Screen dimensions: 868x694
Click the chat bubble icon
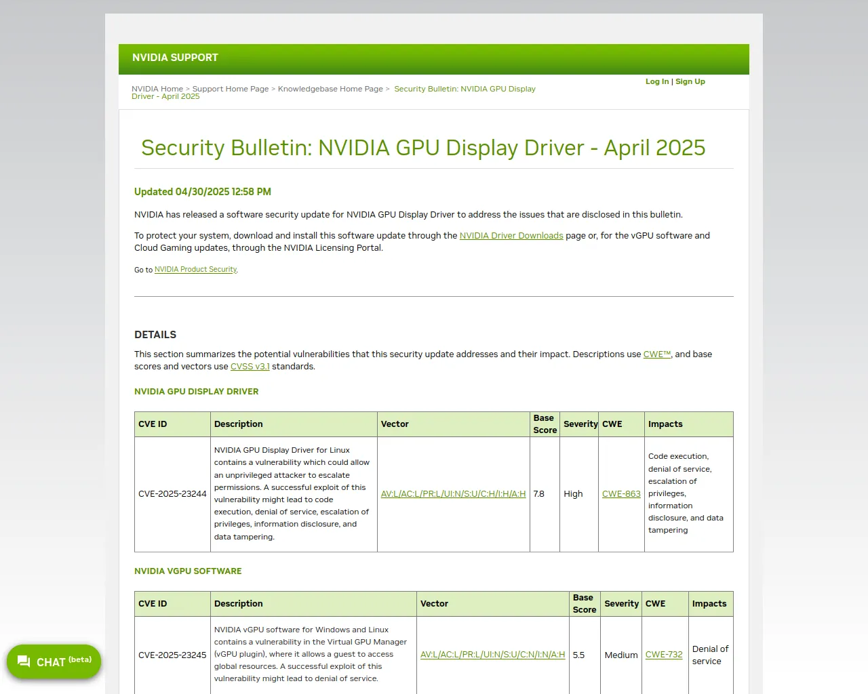point(24,661)
